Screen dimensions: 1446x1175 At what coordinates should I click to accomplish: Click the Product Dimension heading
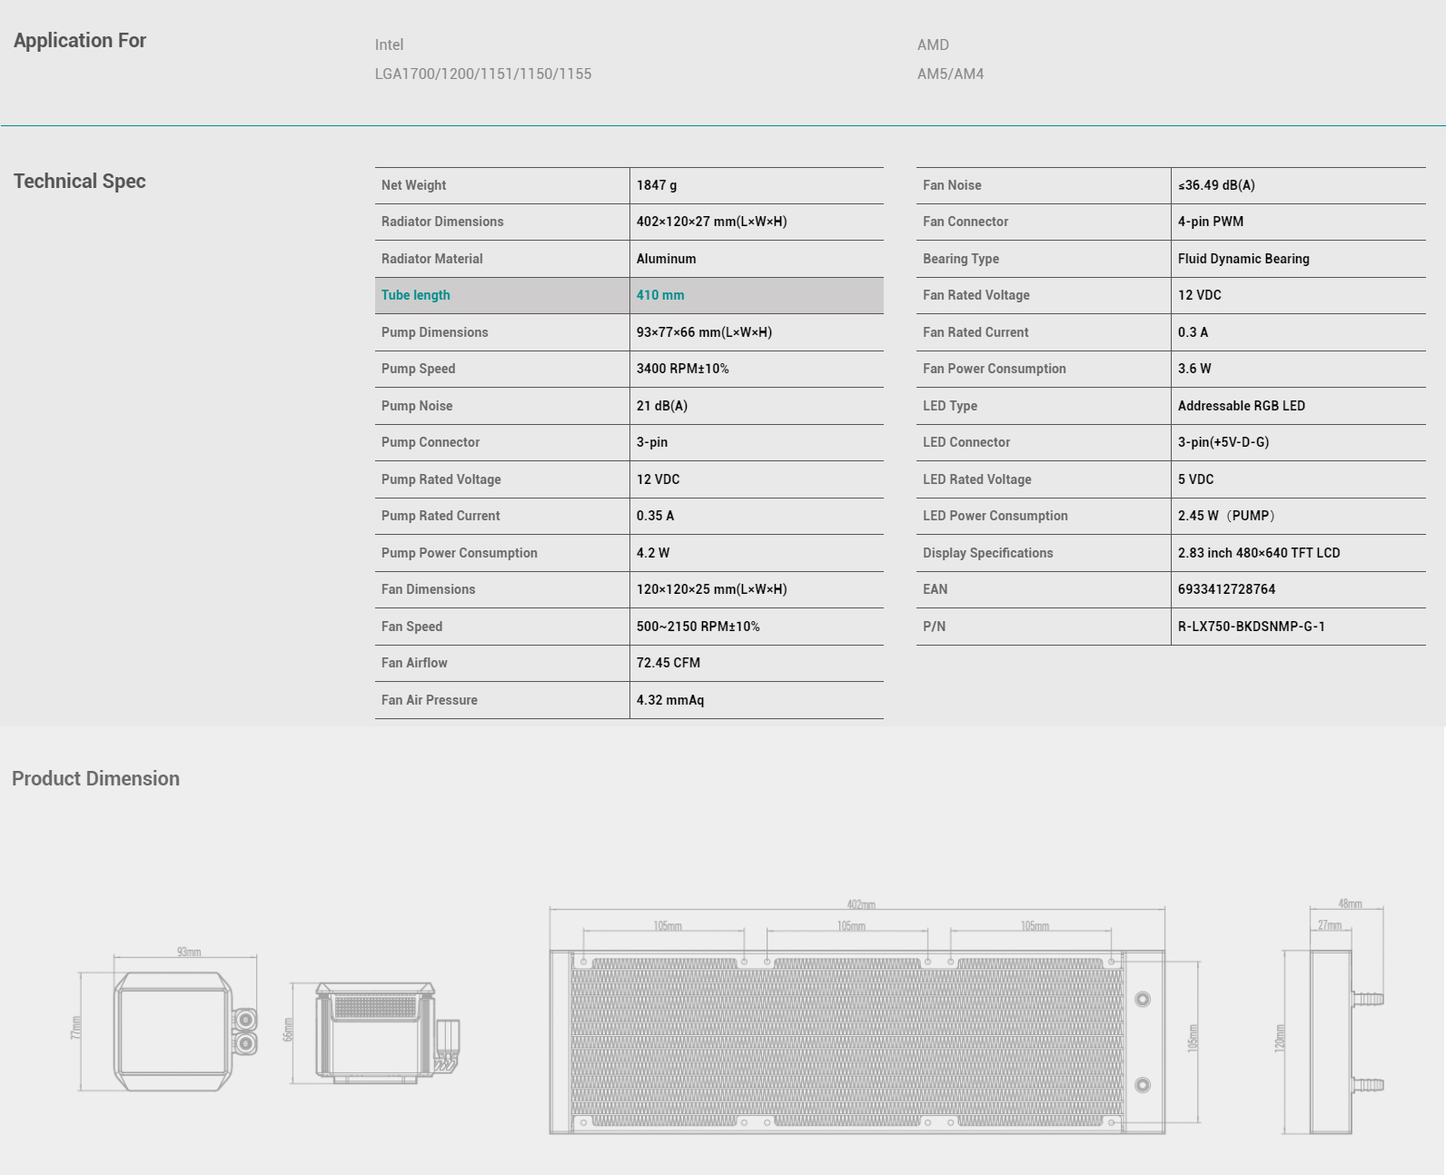click(95, 778)
